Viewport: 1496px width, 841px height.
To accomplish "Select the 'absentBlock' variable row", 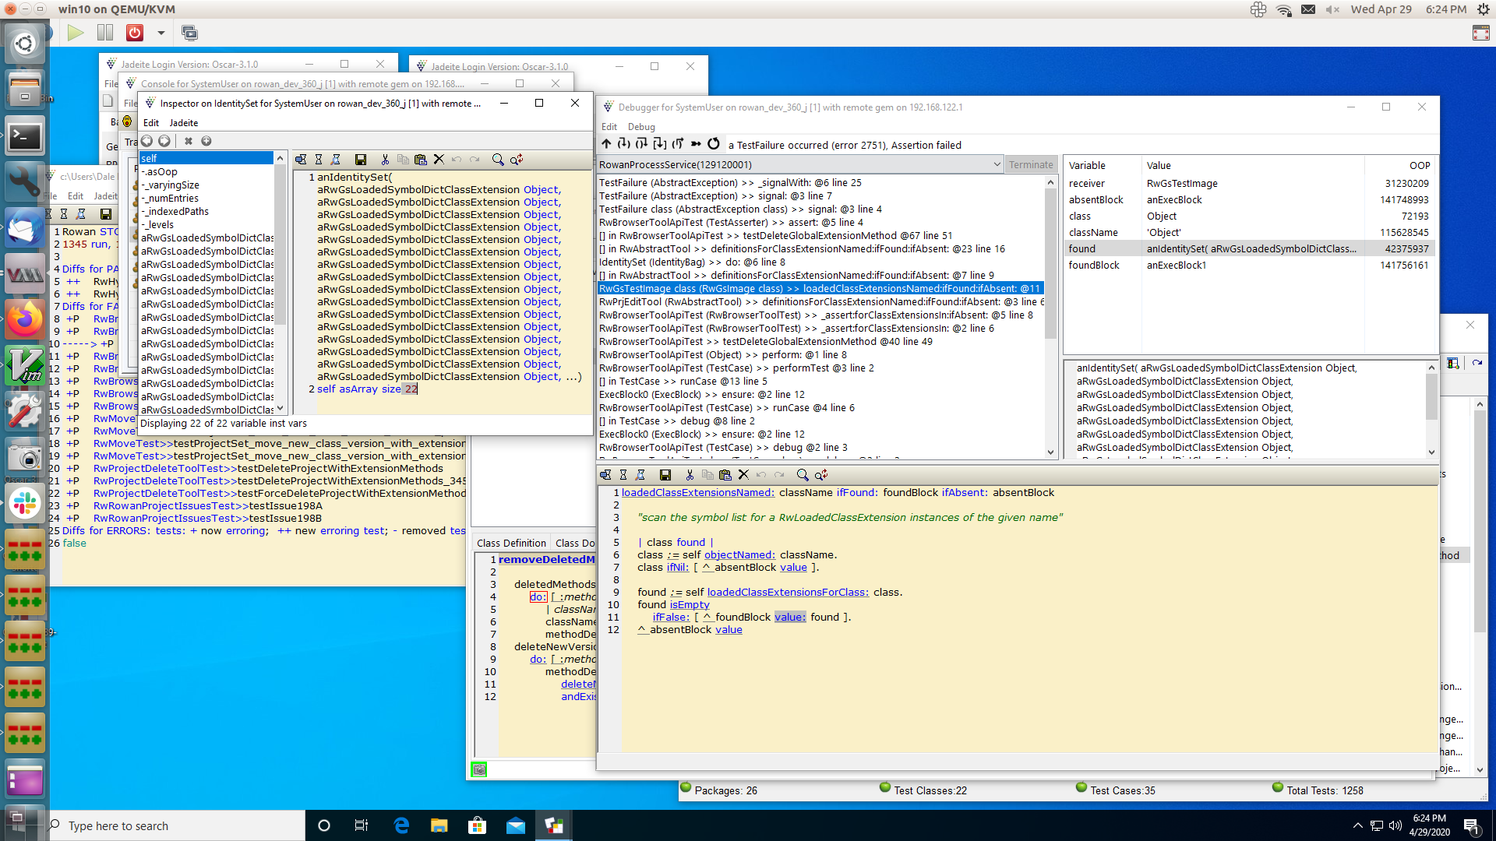I will 1251,200.
